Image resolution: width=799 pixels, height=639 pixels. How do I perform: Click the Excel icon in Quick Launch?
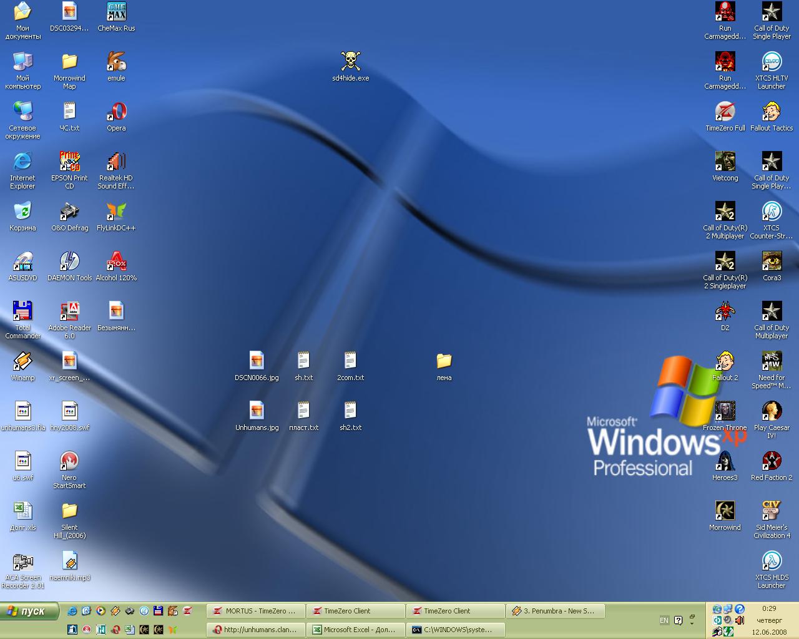click(x=130, y=630)
